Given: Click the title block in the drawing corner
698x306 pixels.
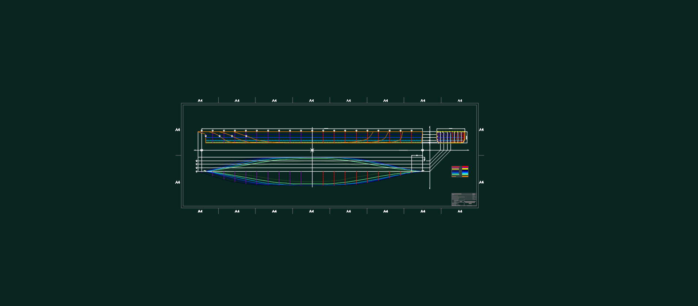Looking at the screenshot, I should 464,199.
